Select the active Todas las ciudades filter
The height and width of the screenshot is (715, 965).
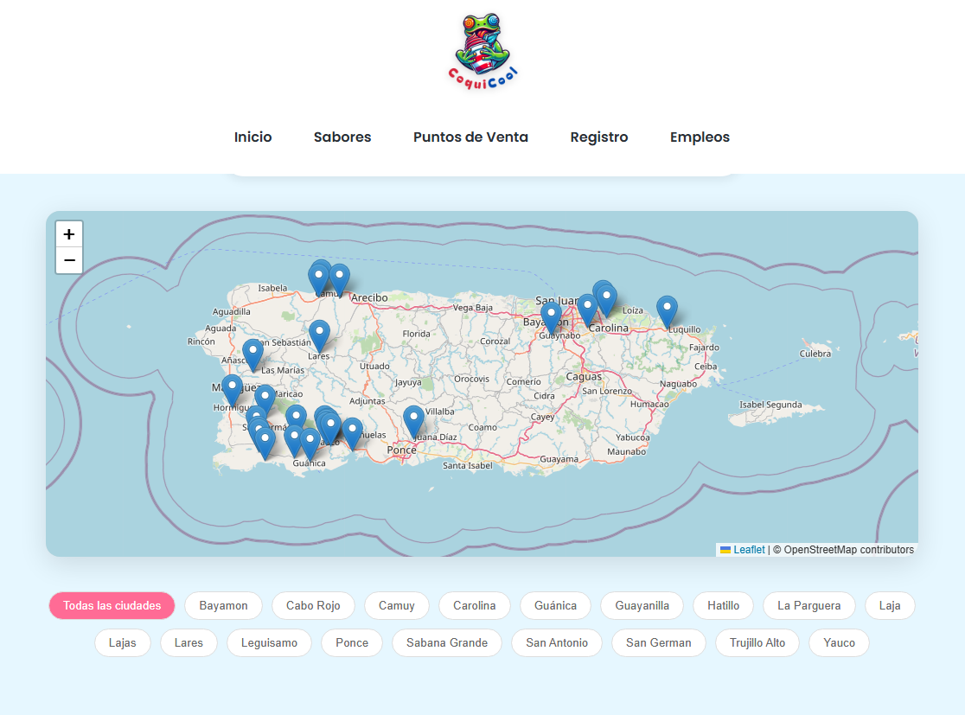click(112, 605)
